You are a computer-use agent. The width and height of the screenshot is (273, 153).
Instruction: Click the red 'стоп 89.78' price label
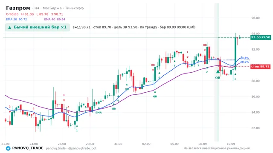[261, 67]
